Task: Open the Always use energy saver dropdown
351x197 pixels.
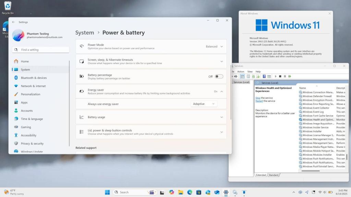Action: pyautogui.click(x=204, y=104)
